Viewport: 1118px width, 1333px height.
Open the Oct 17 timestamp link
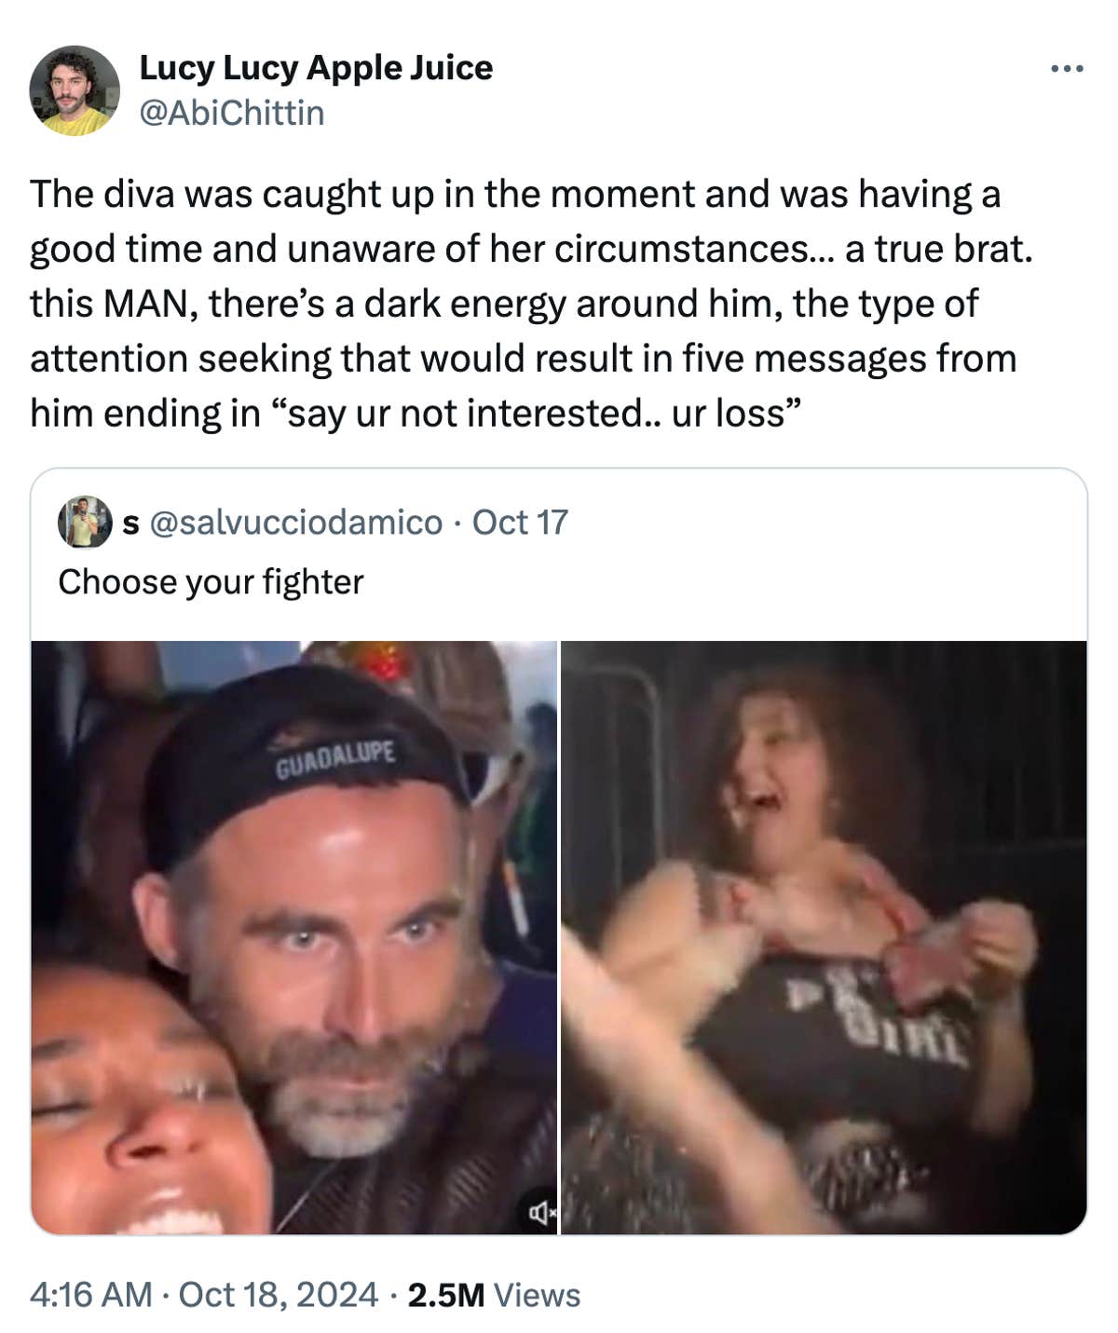523,523
